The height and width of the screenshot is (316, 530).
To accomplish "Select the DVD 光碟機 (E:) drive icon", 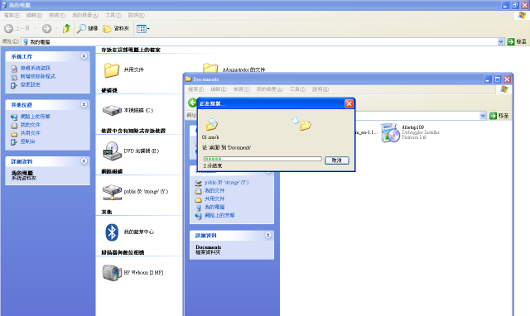I will point(112,151).
